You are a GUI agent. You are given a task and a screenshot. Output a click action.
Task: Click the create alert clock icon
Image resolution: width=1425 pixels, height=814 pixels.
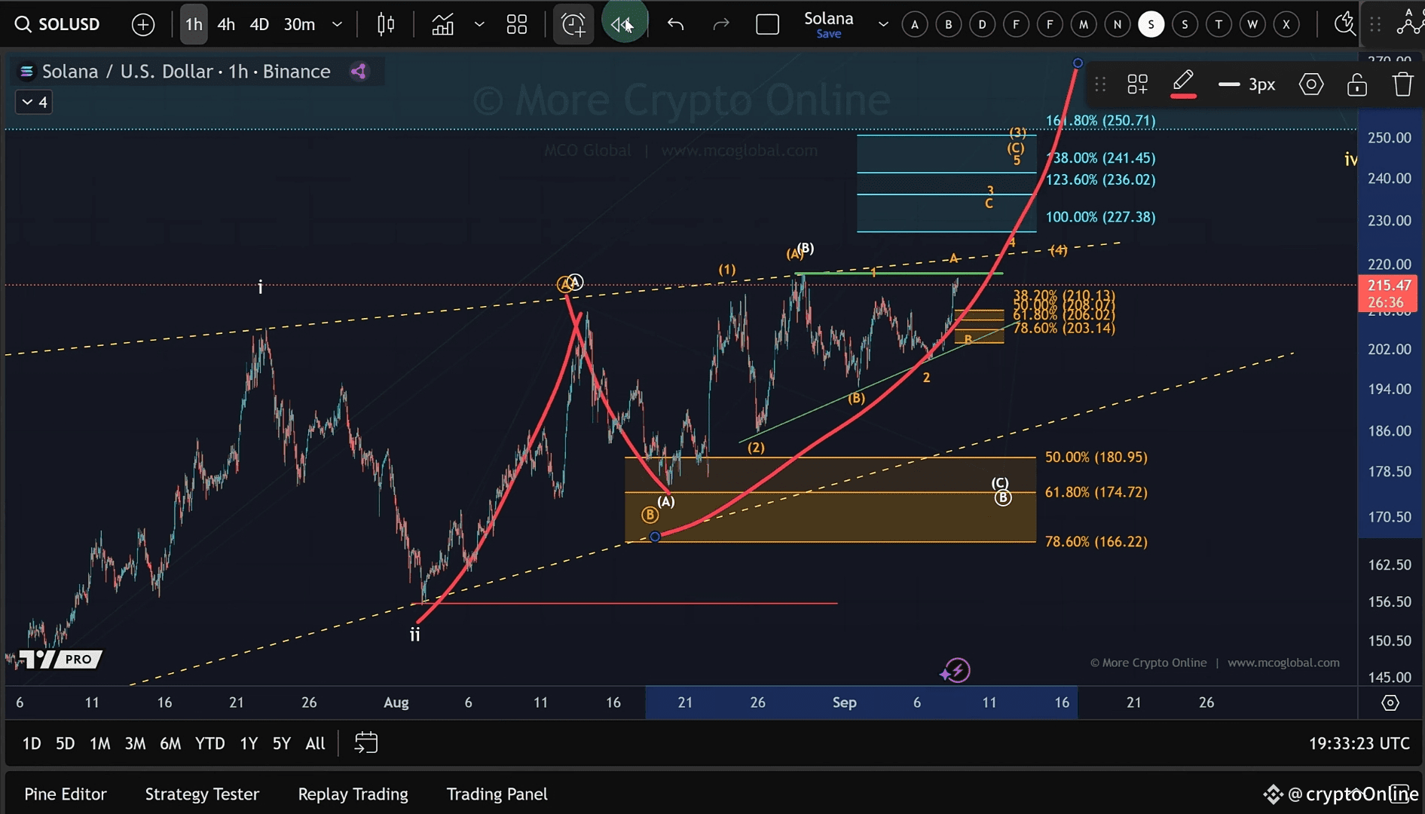pyautogui.click(x=573, y=24)
